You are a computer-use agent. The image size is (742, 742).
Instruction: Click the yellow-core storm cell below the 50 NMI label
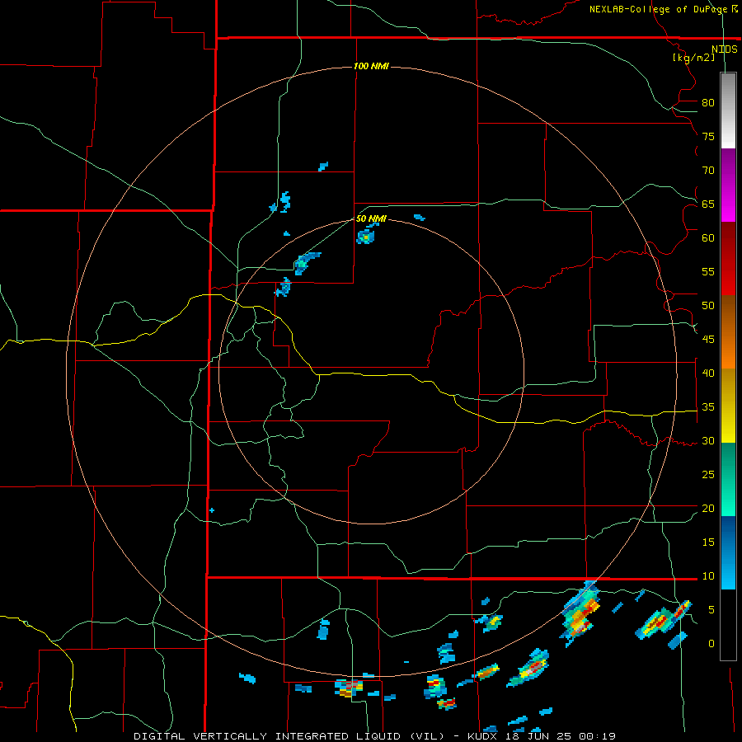coord(366,237)
